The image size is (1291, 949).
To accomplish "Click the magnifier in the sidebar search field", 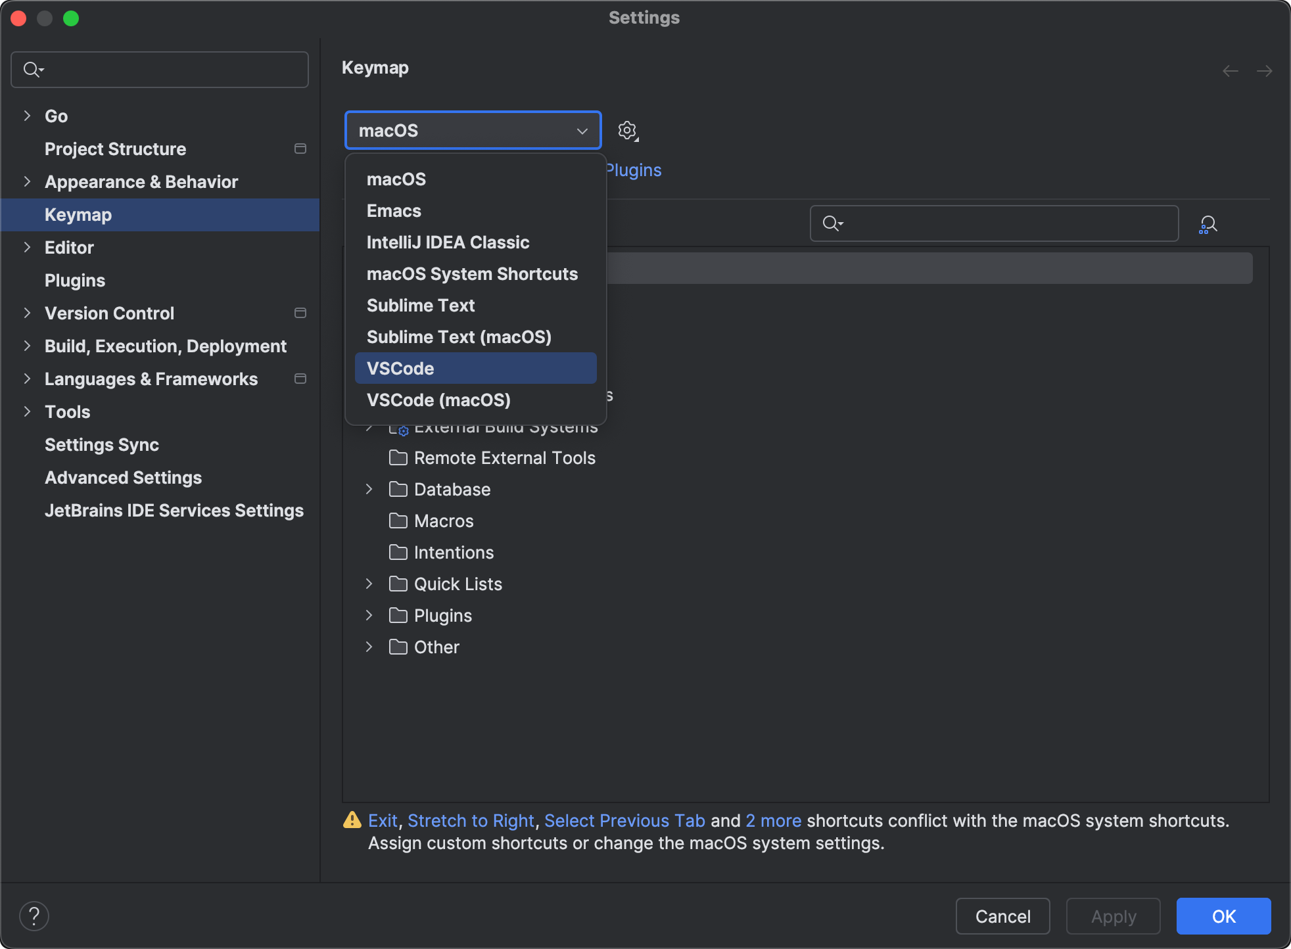I will coord(33,69).
